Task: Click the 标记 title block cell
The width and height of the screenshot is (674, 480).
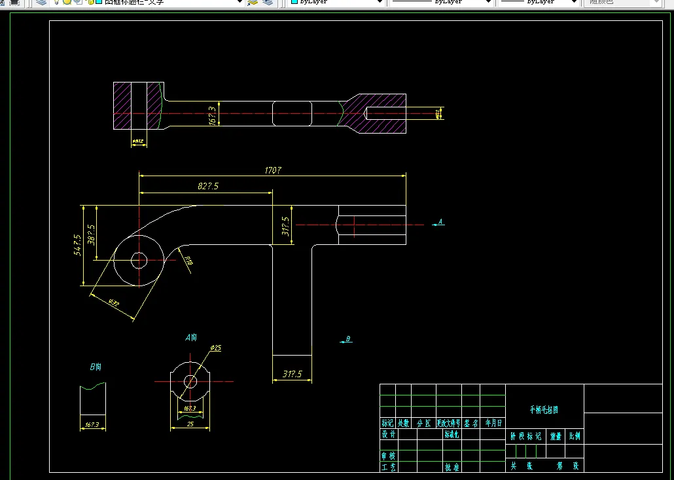Action: click(388, 423)
